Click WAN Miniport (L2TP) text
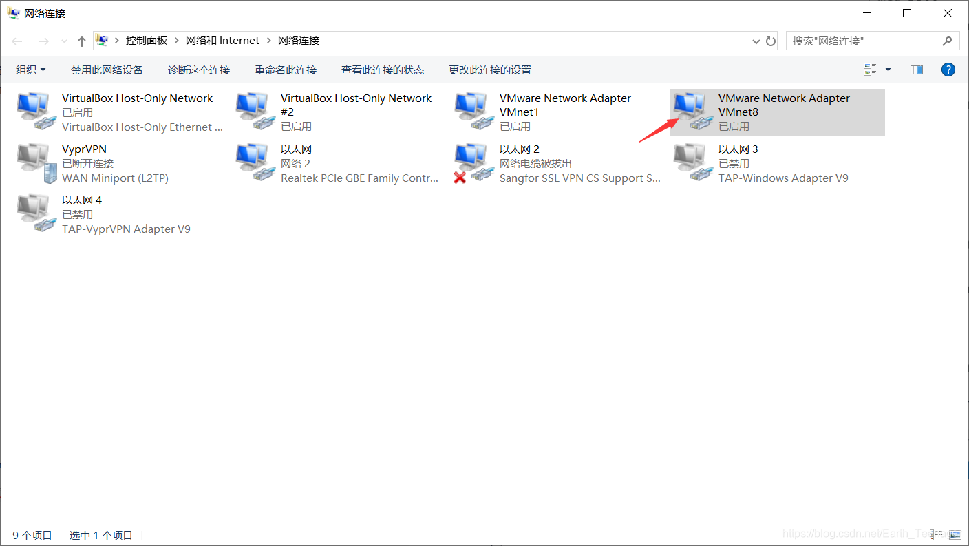The height and width of the screenshot is (546, 969). click(115, 178)
